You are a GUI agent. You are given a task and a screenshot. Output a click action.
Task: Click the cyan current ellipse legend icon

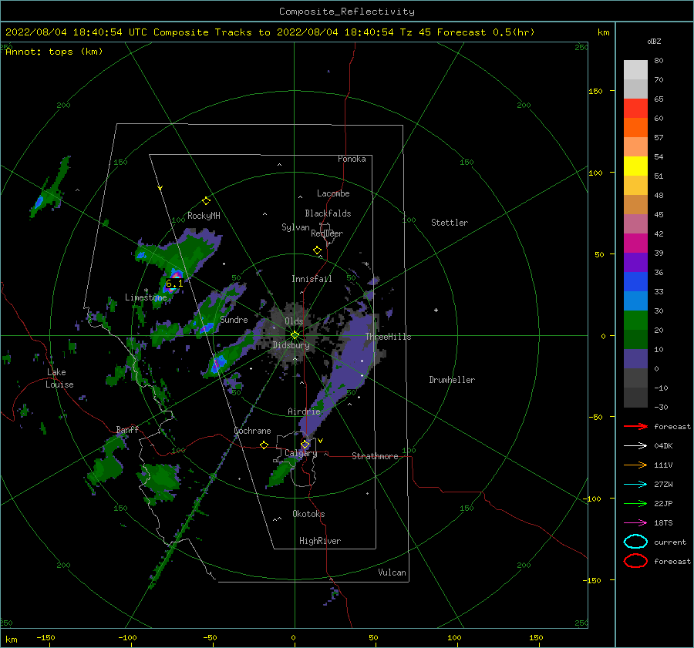click(635, 542)
